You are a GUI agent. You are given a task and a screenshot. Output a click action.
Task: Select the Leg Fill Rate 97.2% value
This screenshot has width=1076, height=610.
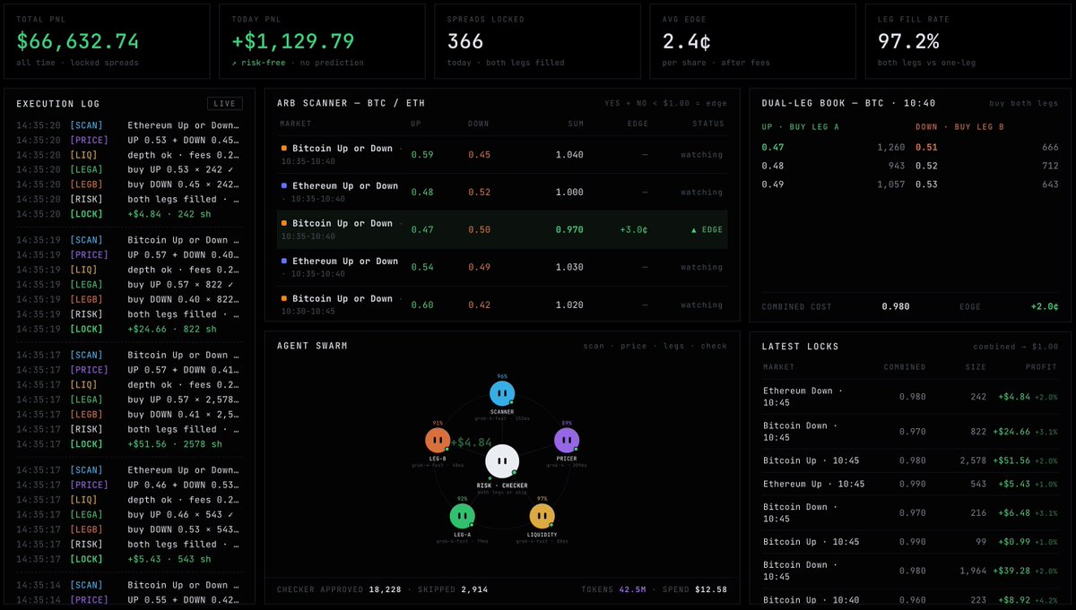point(908,41)
